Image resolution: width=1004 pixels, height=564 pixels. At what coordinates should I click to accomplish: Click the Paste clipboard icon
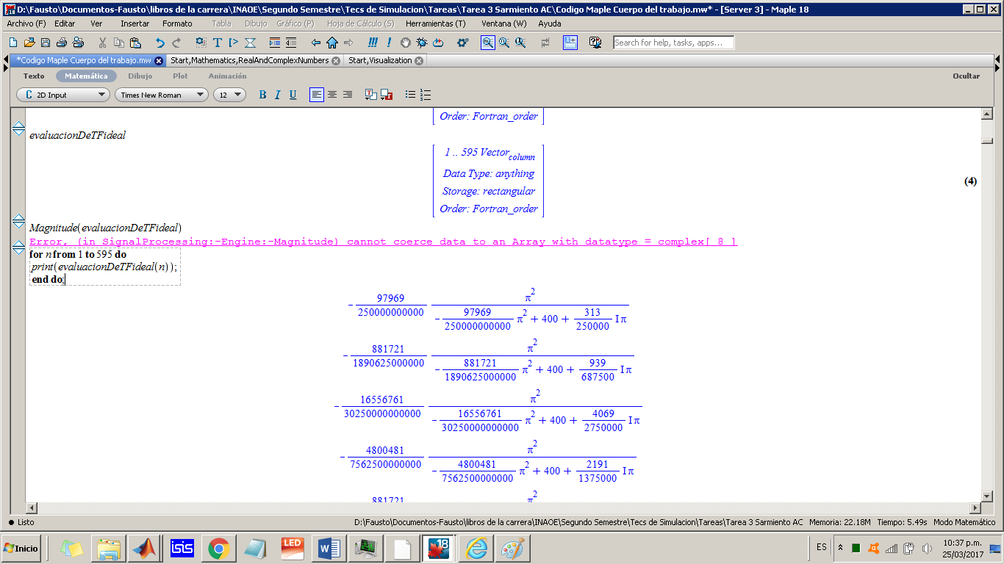pyautogui.click(x=135, y=43)
